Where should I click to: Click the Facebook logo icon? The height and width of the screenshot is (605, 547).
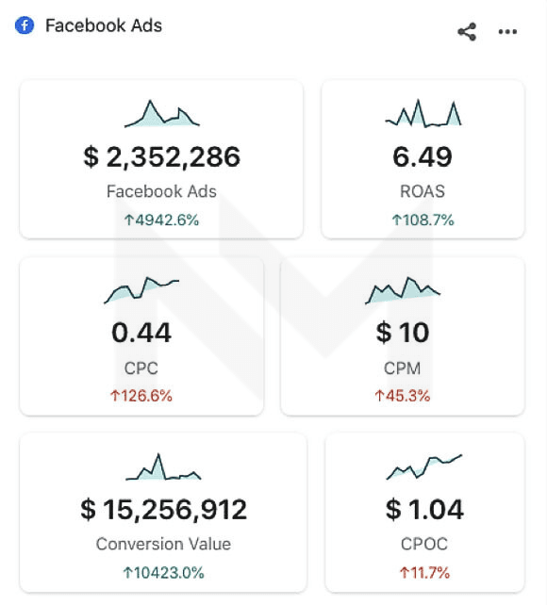tap(25, 25)
